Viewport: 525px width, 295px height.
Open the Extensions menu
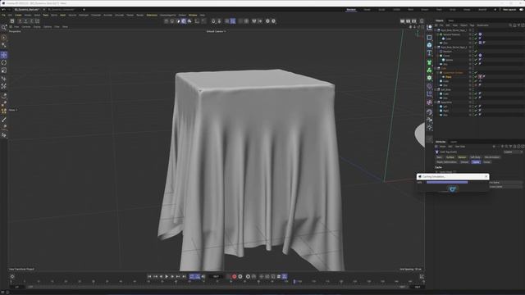click(x=152, y=15)
